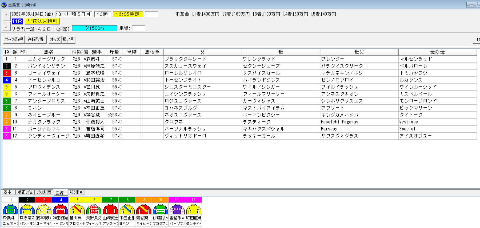
Task: Select horse ダンディーヴォーグ row
Action: 239,136
